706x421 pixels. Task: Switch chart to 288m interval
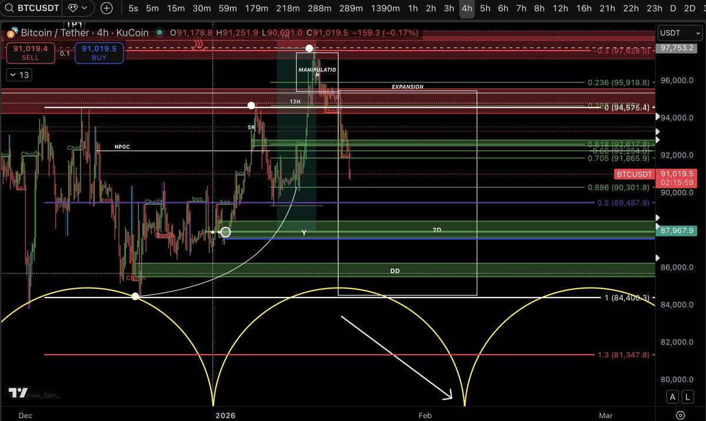click(x=319, y=9)
